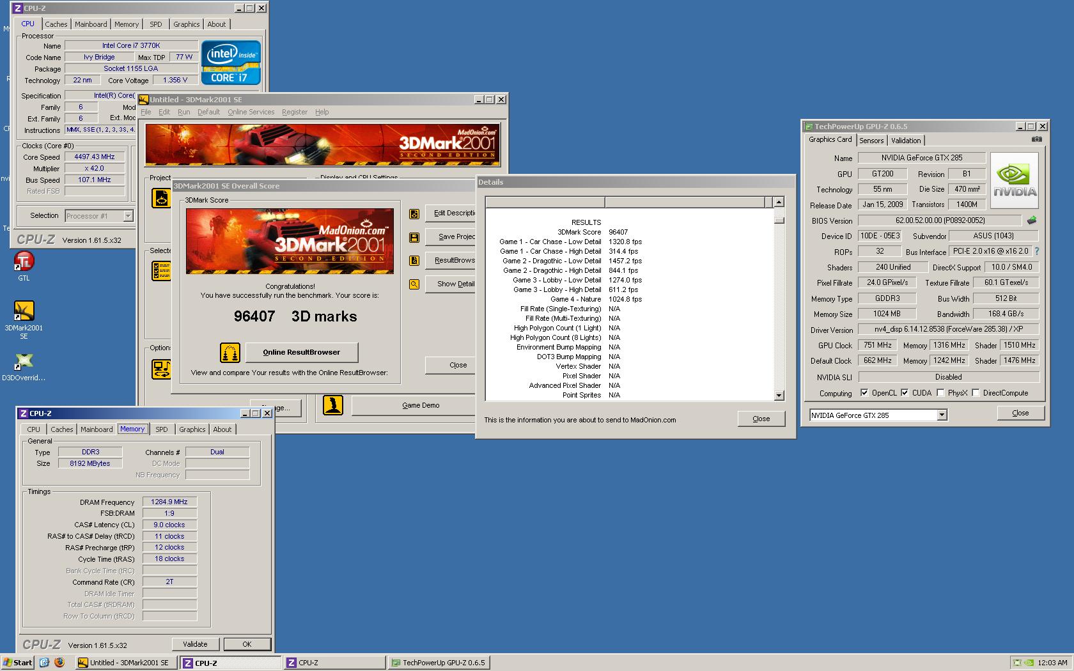This screenshot has width=1074, height=671.
Task: Click Edit Description icon in score dialog
Action: [414, 213]
